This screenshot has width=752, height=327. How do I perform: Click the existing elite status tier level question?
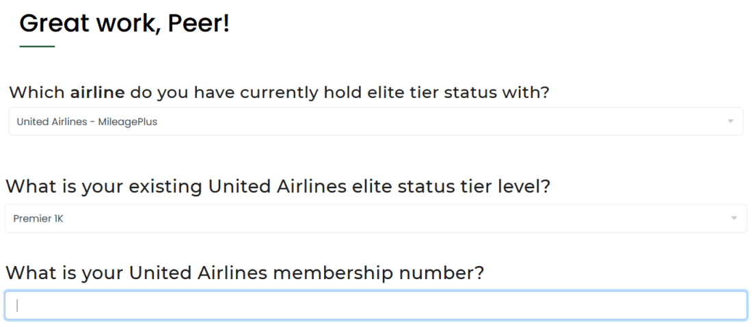(278, 186)
